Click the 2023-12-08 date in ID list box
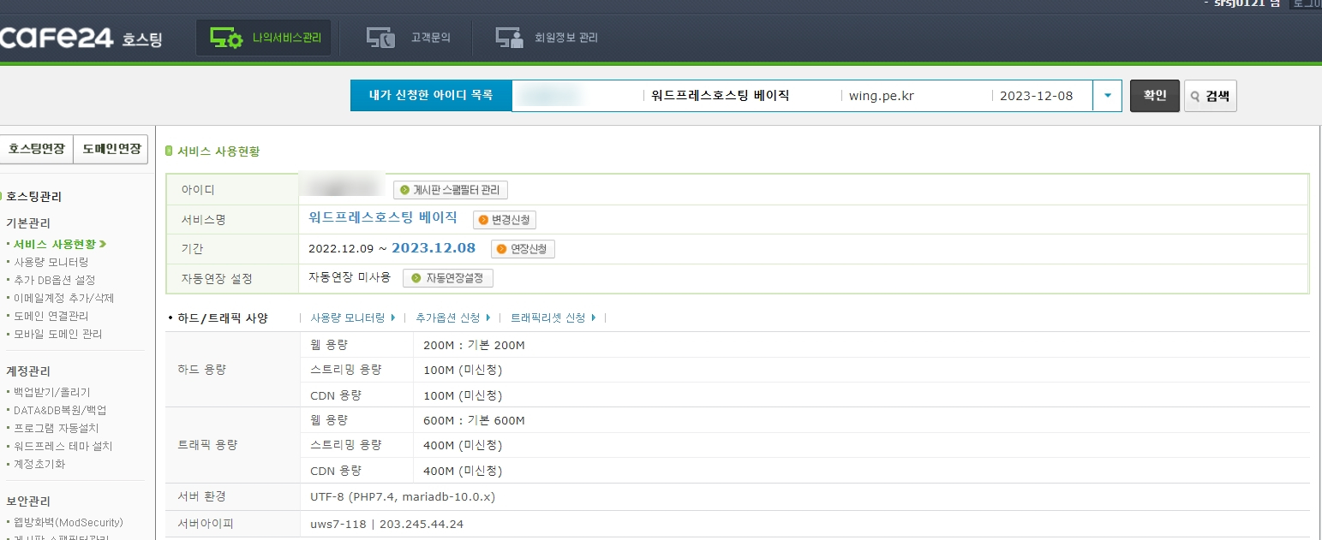The height and width of the screenshot is (540, 1322). (1036, 96)
